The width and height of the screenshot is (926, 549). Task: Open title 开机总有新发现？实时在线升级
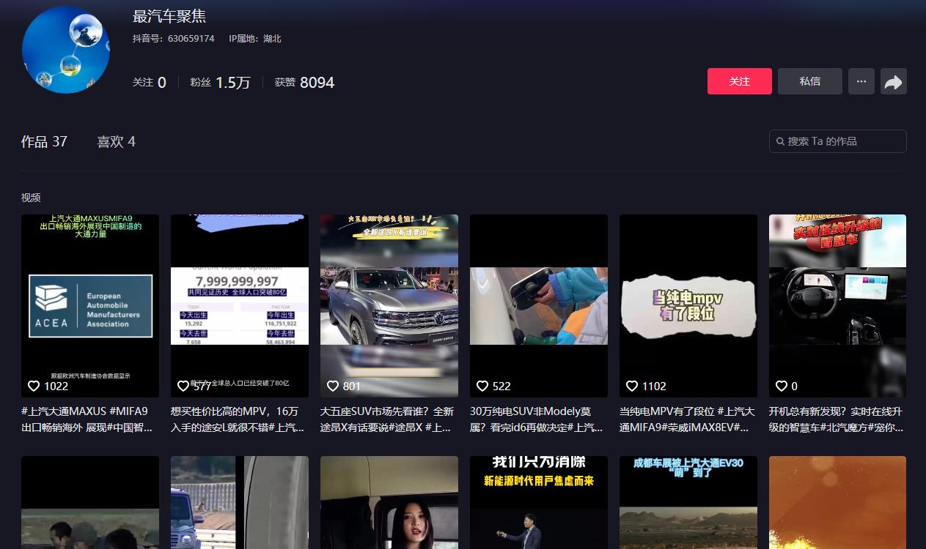837,419
